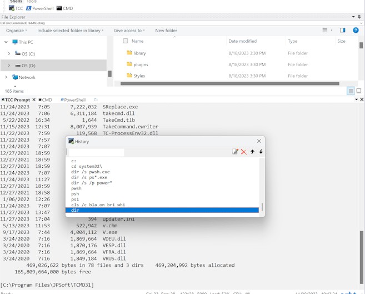Open the Organize dropdown
This screenshot has height=294, width=365.
pos(16,31)
